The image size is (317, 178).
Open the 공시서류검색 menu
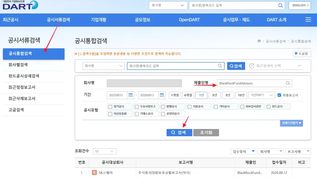click(x=58, y=20)
